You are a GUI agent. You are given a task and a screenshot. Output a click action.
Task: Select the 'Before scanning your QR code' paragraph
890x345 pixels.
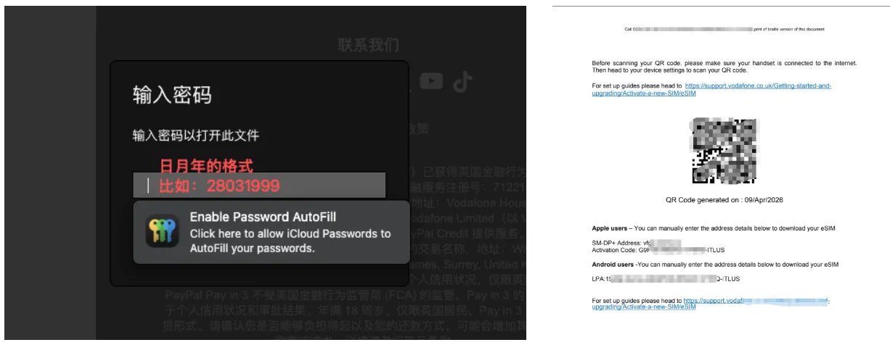coord(724,67)
